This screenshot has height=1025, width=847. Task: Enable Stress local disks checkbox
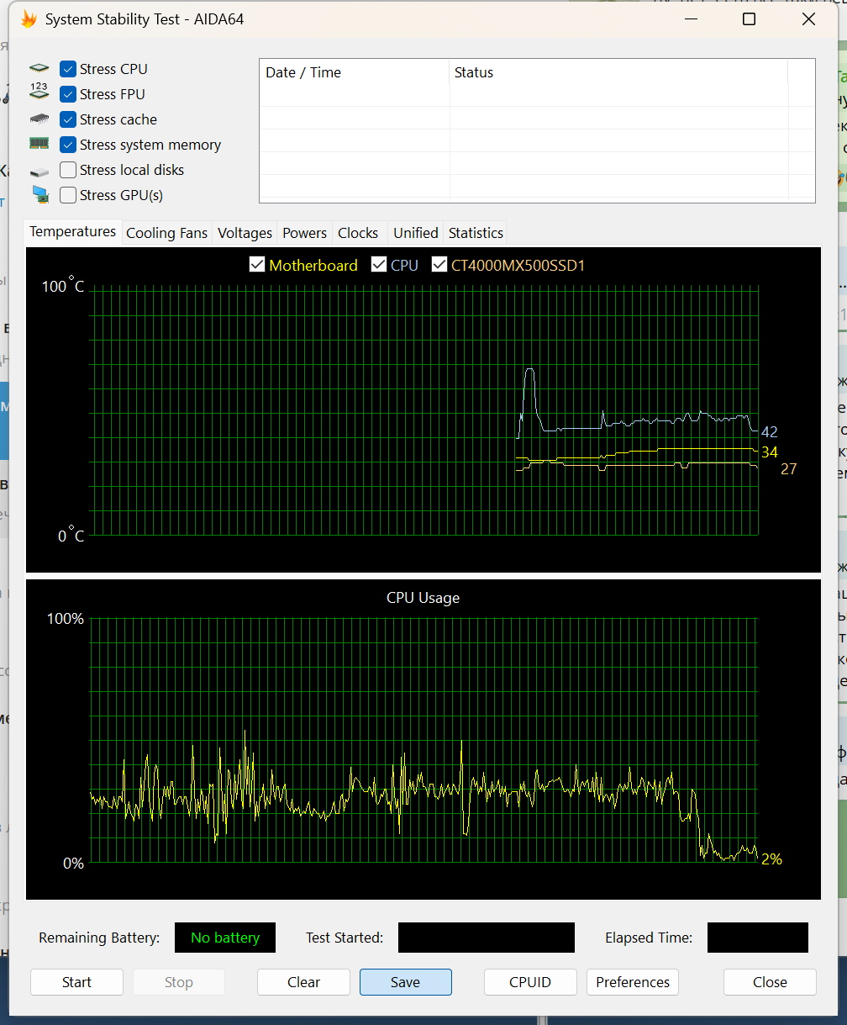tap(68, 170)
